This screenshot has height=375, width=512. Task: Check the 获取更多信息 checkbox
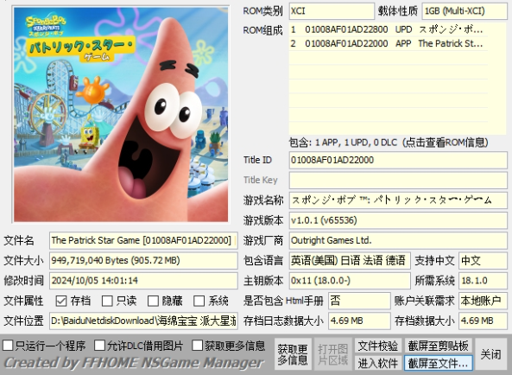197,346
